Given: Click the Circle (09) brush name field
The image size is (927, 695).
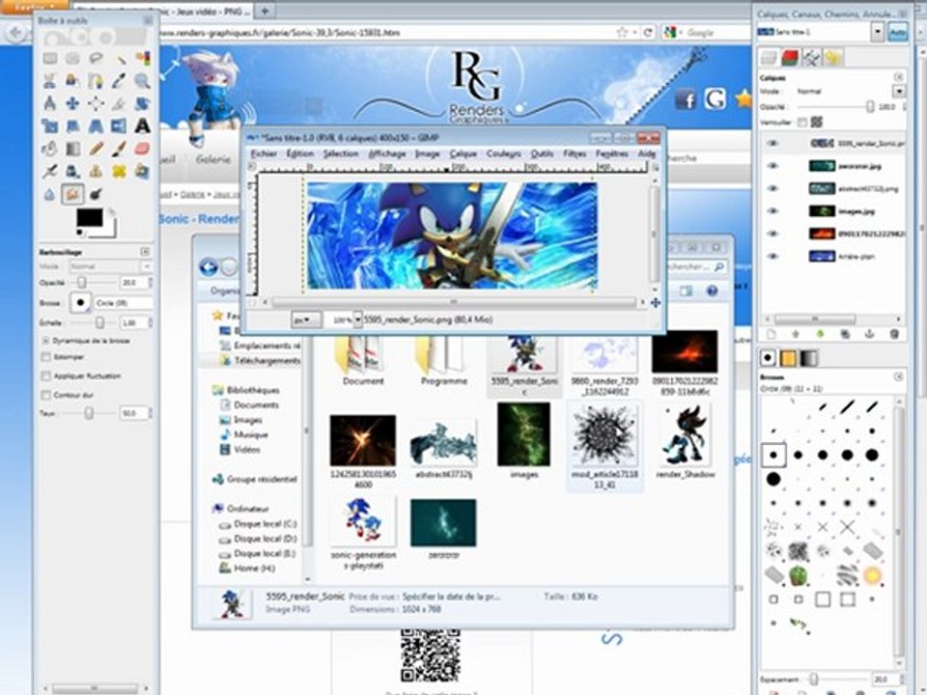Looking at the screenshot, I should [x=124, y=302].
